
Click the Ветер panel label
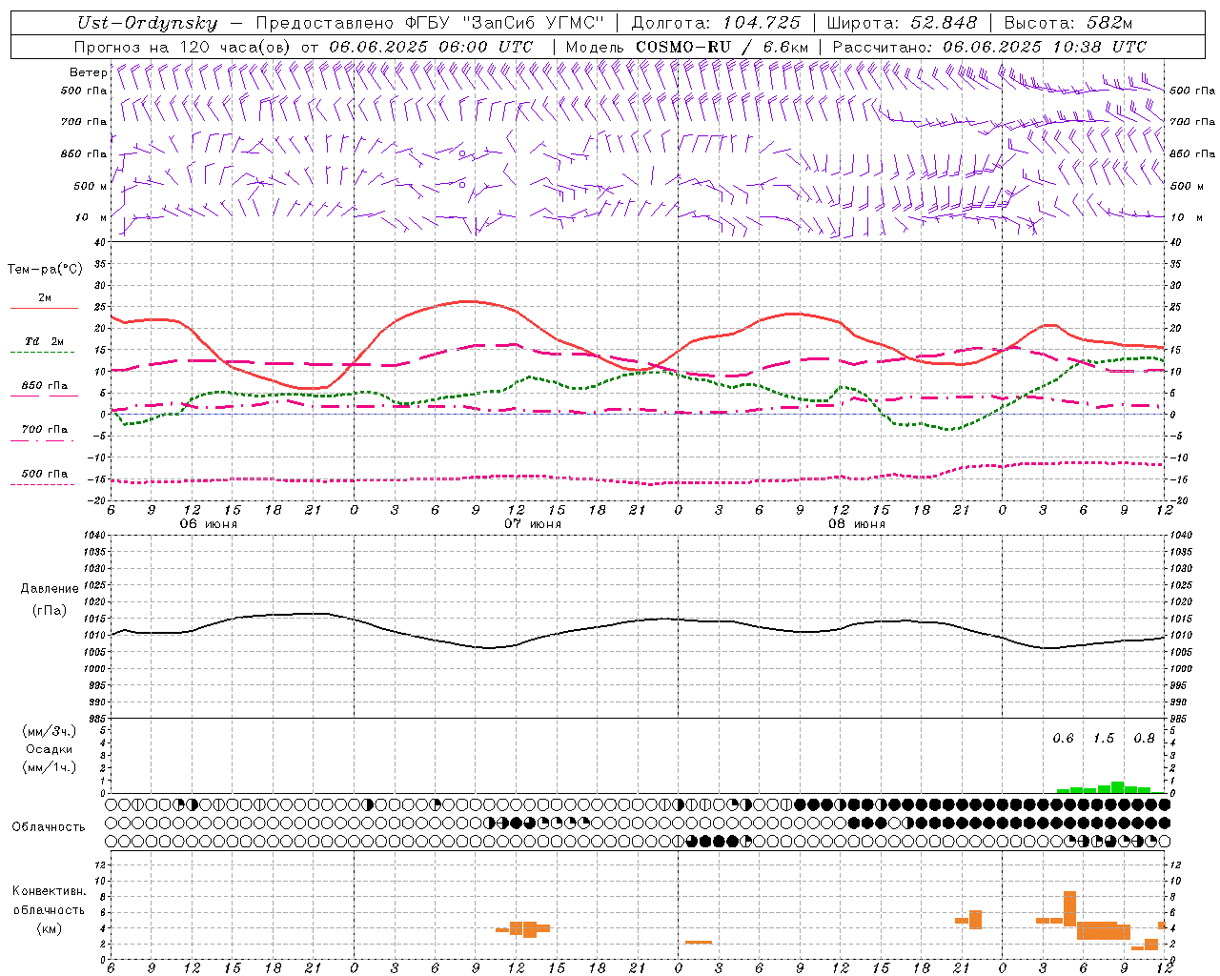click(88, 72)
